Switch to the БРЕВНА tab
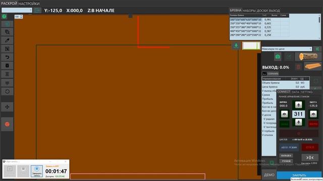323x181 pixels. pos(236,10)
